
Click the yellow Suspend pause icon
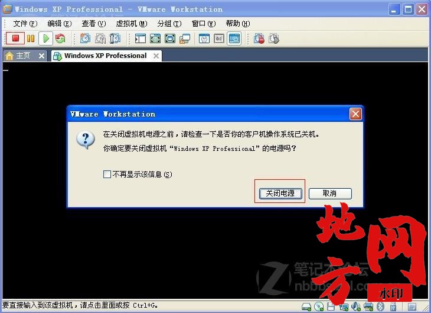pos(31,38)
